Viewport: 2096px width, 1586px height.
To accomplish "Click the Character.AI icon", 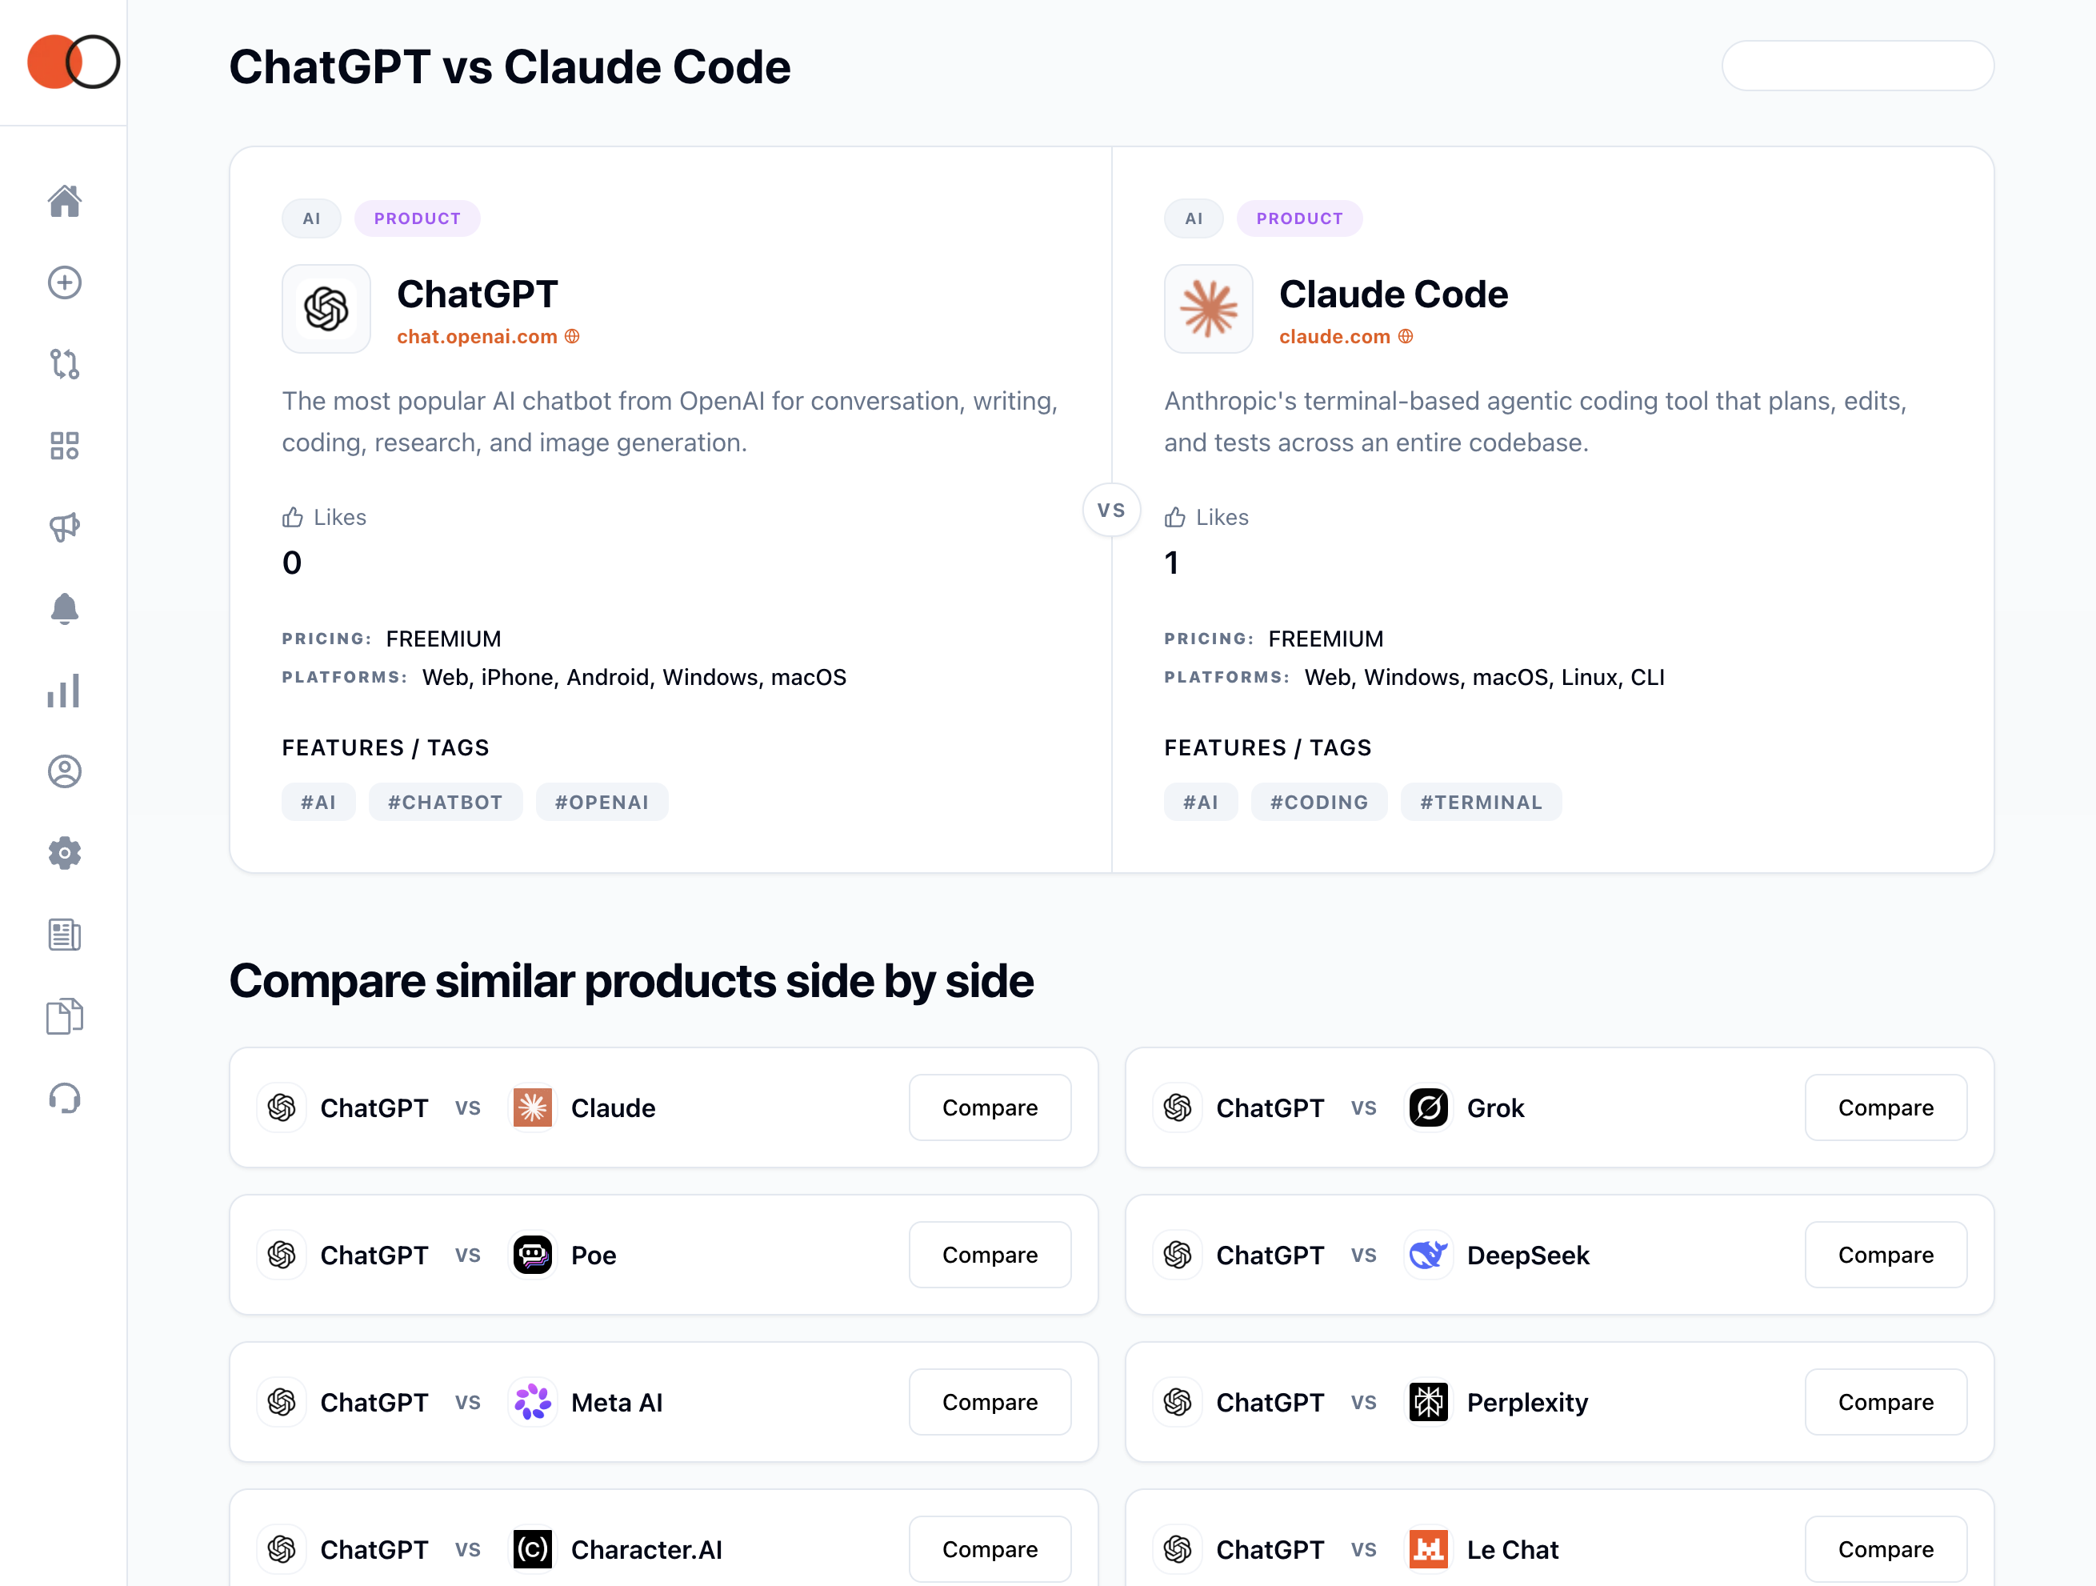I will [533, 1549].
